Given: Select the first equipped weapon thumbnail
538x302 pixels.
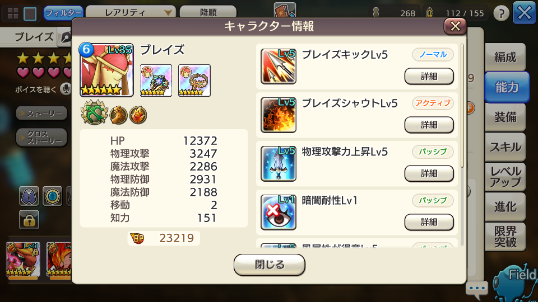Looking at the screenshot, I should tap(156, 81).
